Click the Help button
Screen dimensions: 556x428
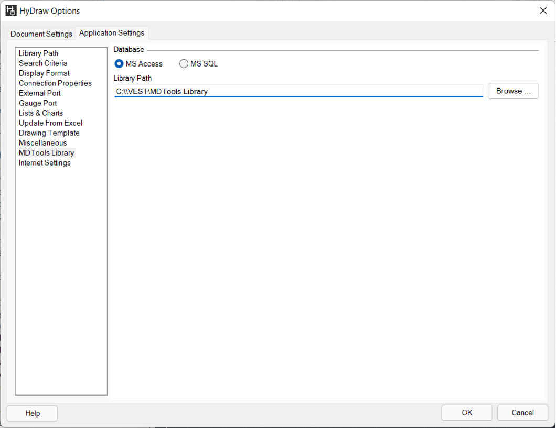33,413
